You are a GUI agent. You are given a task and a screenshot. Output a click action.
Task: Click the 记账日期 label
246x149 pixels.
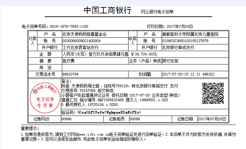185,119
